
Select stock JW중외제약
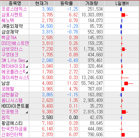(x=12, y=26)
